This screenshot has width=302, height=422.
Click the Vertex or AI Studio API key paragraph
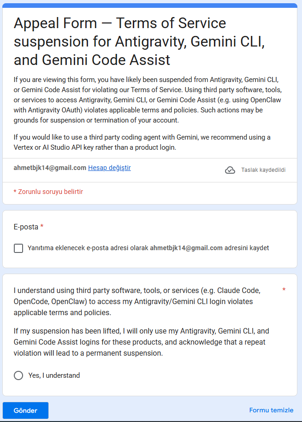pyautogui.click(x=142, y=142)
